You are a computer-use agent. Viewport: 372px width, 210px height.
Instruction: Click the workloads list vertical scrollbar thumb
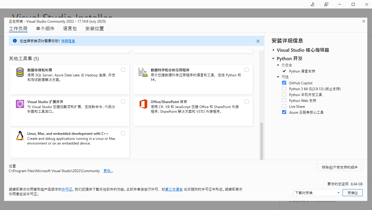click(x=262, y=141)
